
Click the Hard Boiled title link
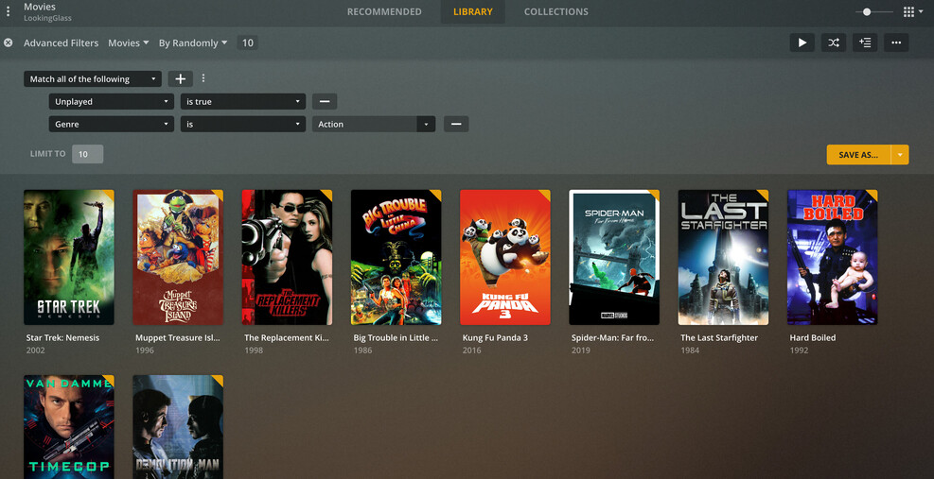coord(813,338)
